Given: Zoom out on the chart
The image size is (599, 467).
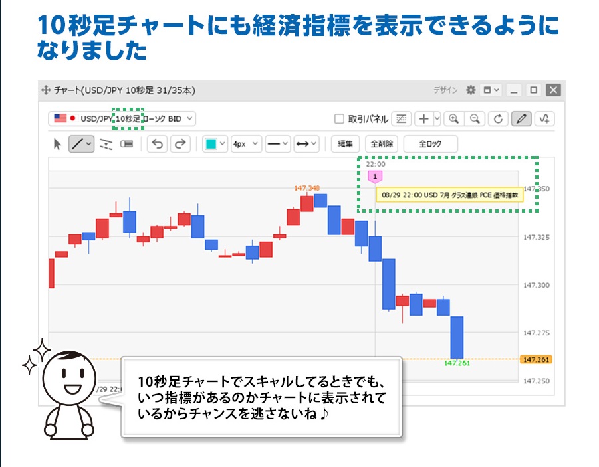Looking at the screenshot, I should point(475,119).
